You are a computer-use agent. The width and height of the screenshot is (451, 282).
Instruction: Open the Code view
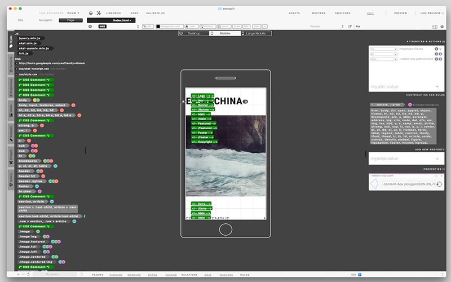click(134, 13)
